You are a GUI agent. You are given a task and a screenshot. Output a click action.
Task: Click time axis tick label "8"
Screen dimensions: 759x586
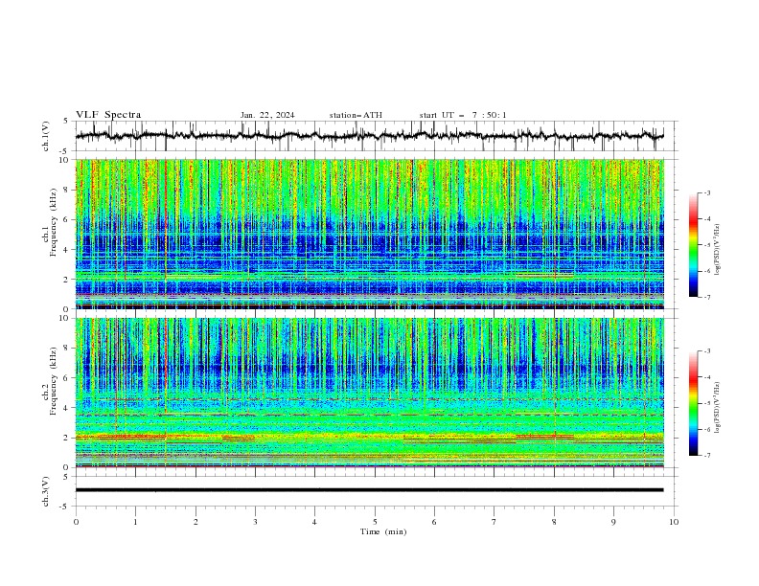coord(554,522)
